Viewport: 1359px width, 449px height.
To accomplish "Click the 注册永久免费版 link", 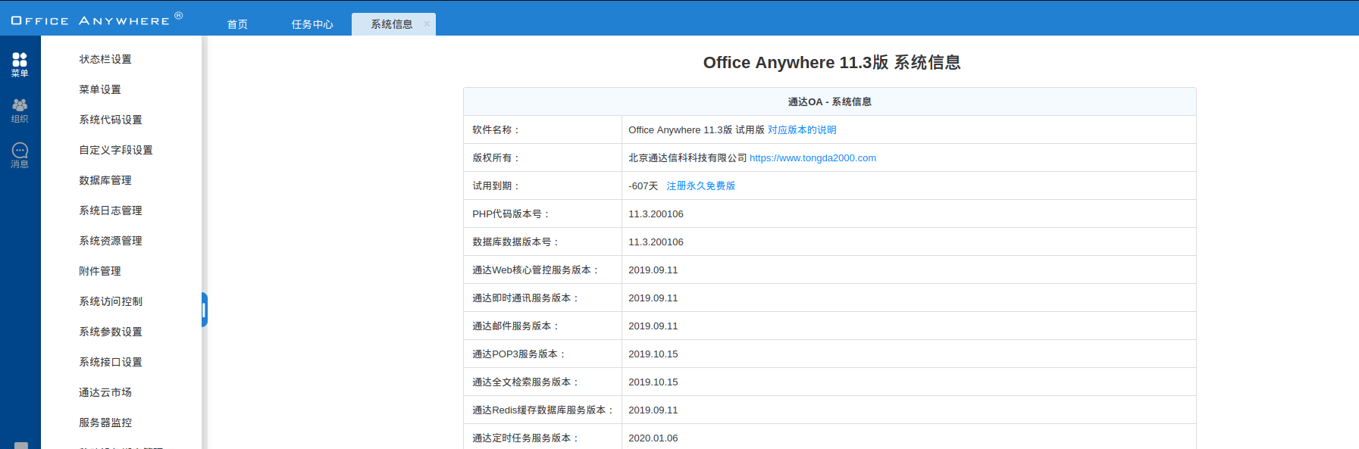I will pyautogui.click(x=700, y=186).
